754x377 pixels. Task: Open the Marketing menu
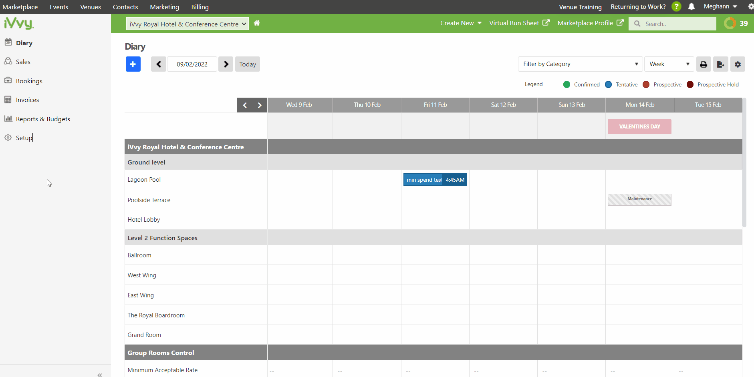coord(165,7)
